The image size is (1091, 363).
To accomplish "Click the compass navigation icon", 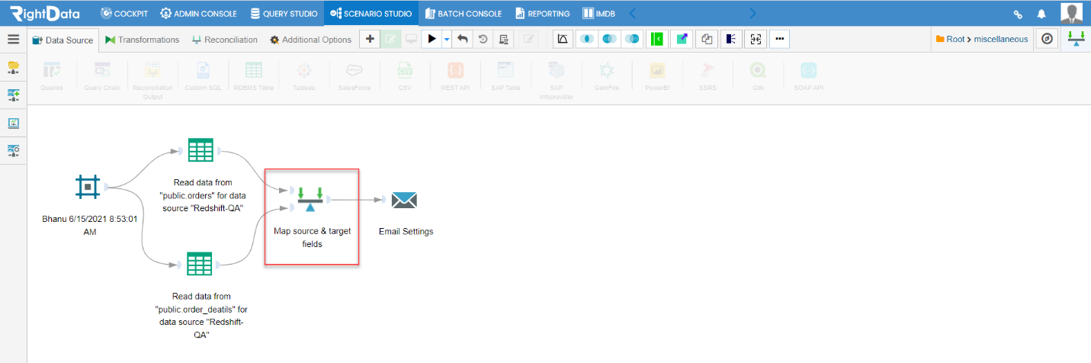I will pyautogui.click(x=1047, y=39).
